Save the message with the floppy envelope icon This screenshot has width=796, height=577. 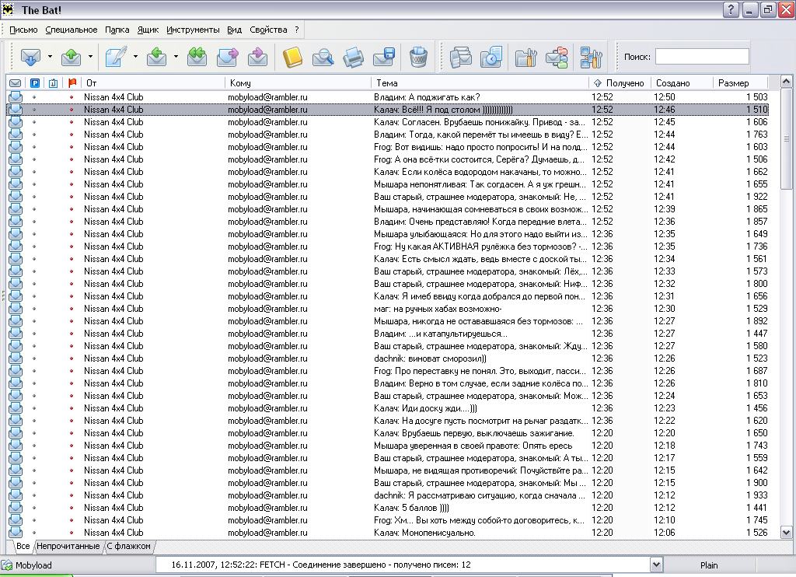pos(384,57)
